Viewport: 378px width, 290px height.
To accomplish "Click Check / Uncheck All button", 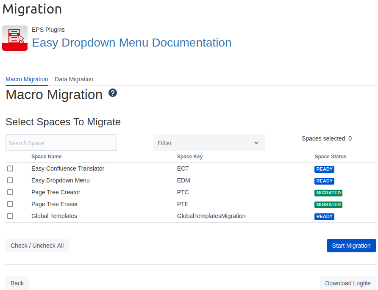I will click(x=37, y=246).
